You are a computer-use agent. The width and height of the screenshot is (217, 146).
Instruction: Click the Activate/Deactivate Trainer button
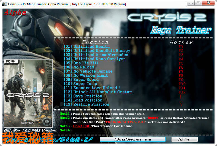(133, 139)
